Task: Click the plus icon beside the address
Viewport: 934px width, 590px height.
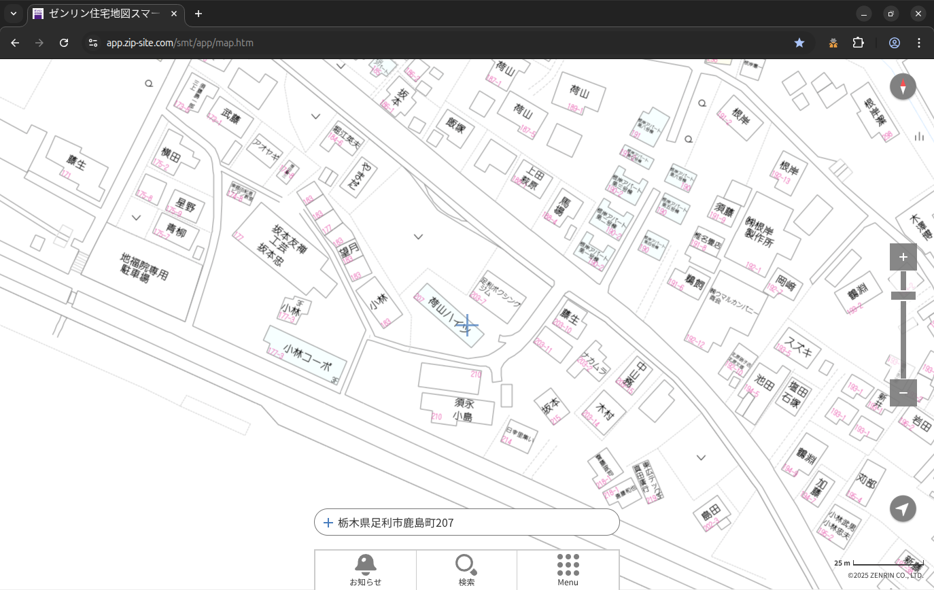Action: point(328,523)
